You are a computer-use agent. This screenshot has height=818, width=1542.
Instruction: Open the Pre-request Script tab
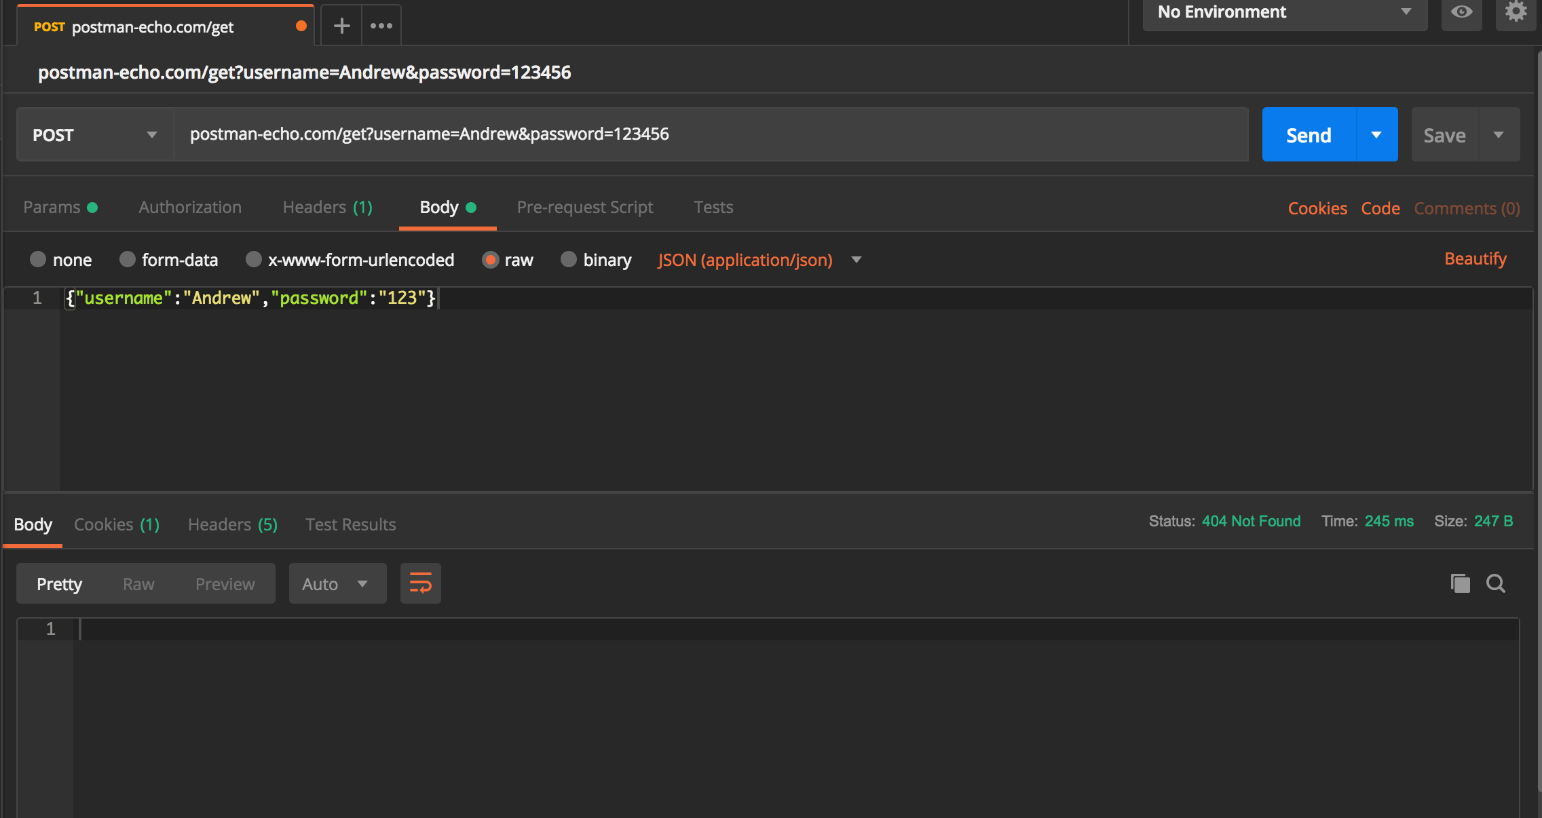tap(585, 207)
